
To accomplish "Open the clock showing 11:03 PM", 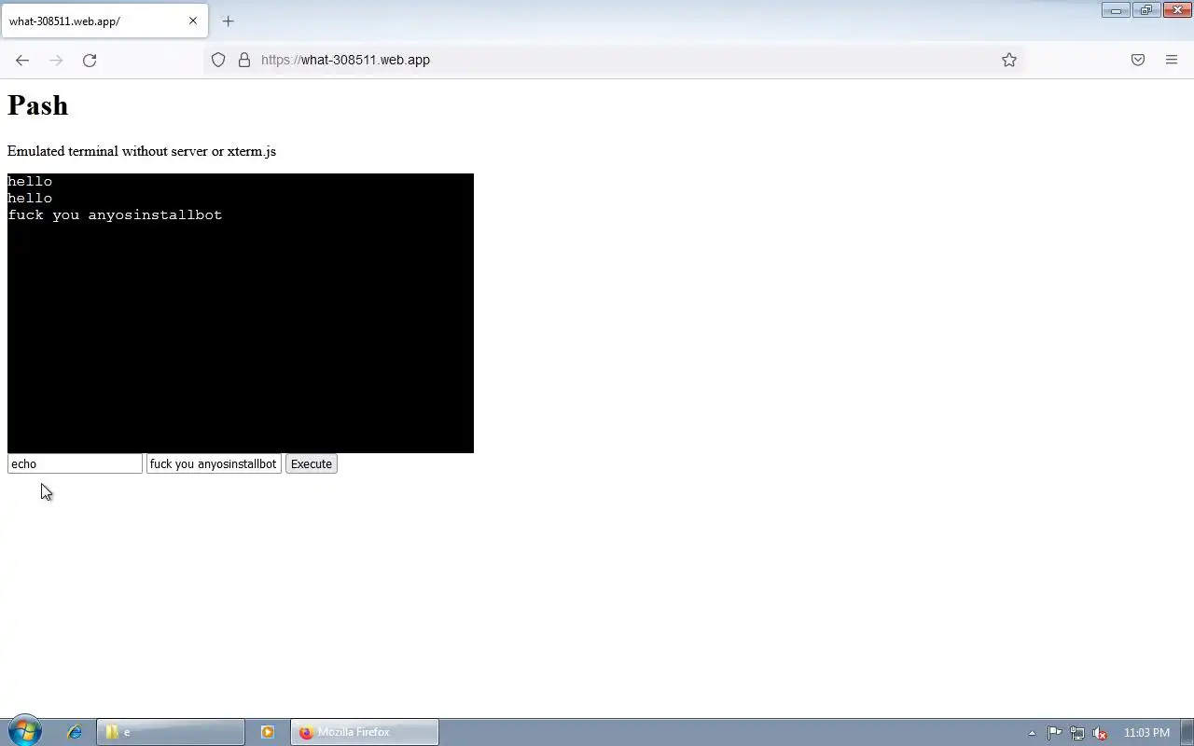I will click(x=1146, y=733).
